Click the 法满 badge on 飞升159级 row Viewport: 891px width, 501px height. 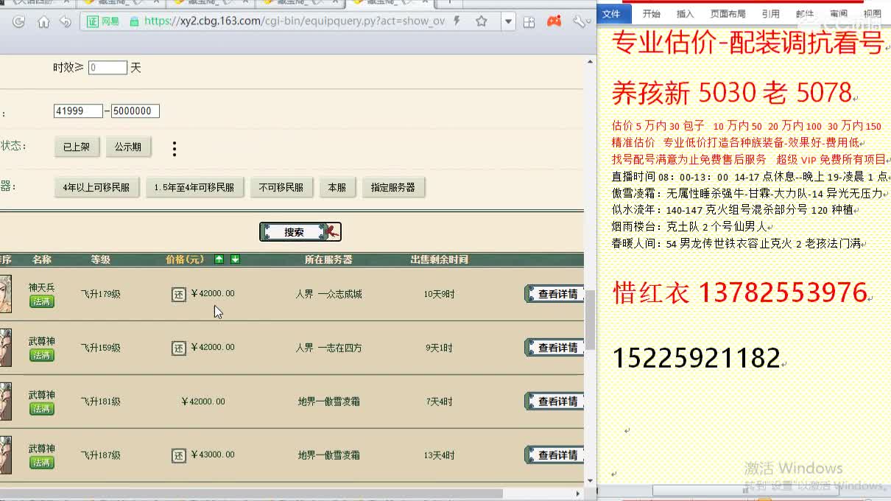tap(42, 355)
